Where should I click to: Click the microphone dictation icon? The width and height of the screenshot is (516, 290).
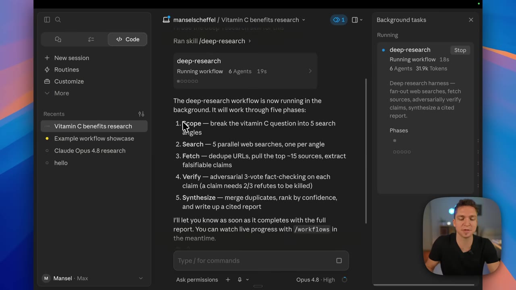click(x=239, y=280)
